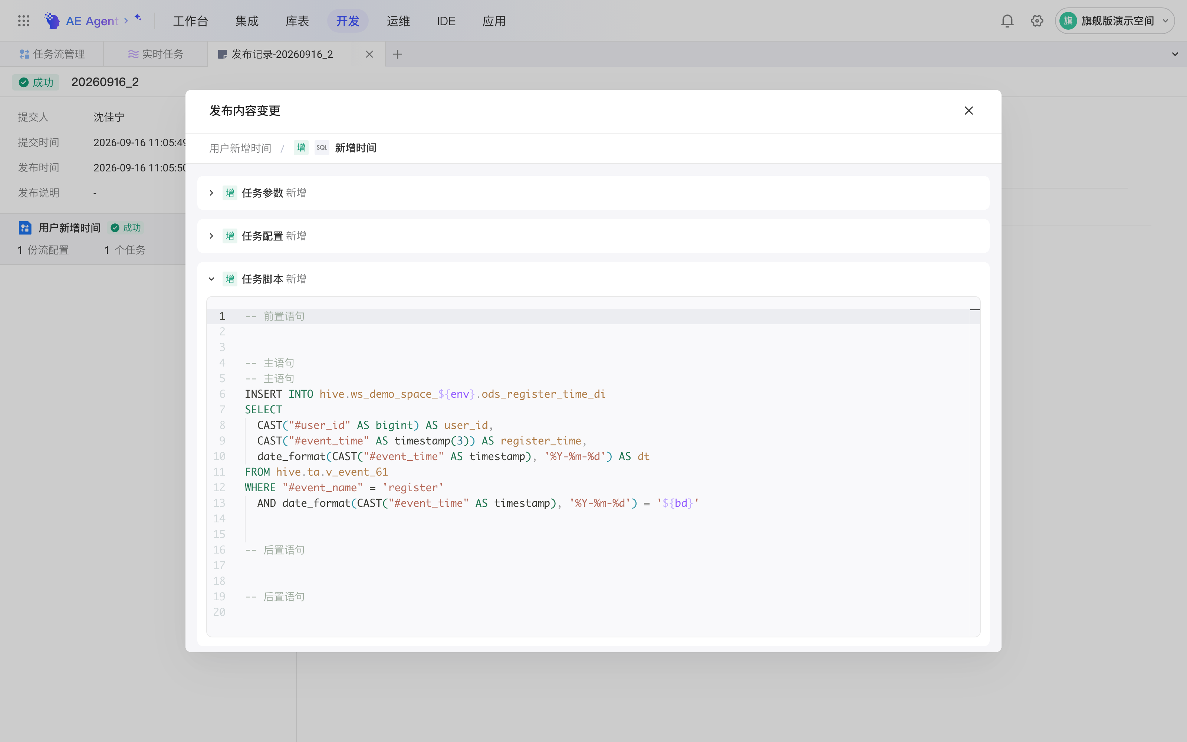Click the 用户新增时间 task flow icon
The height and width of the screenshot is (742, 1187).
25,228
